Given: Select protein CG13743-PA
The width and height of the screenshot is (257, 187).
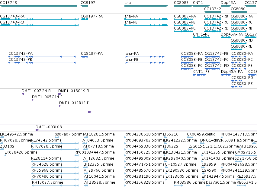Looking at the screenshot, I should (42, 57).
